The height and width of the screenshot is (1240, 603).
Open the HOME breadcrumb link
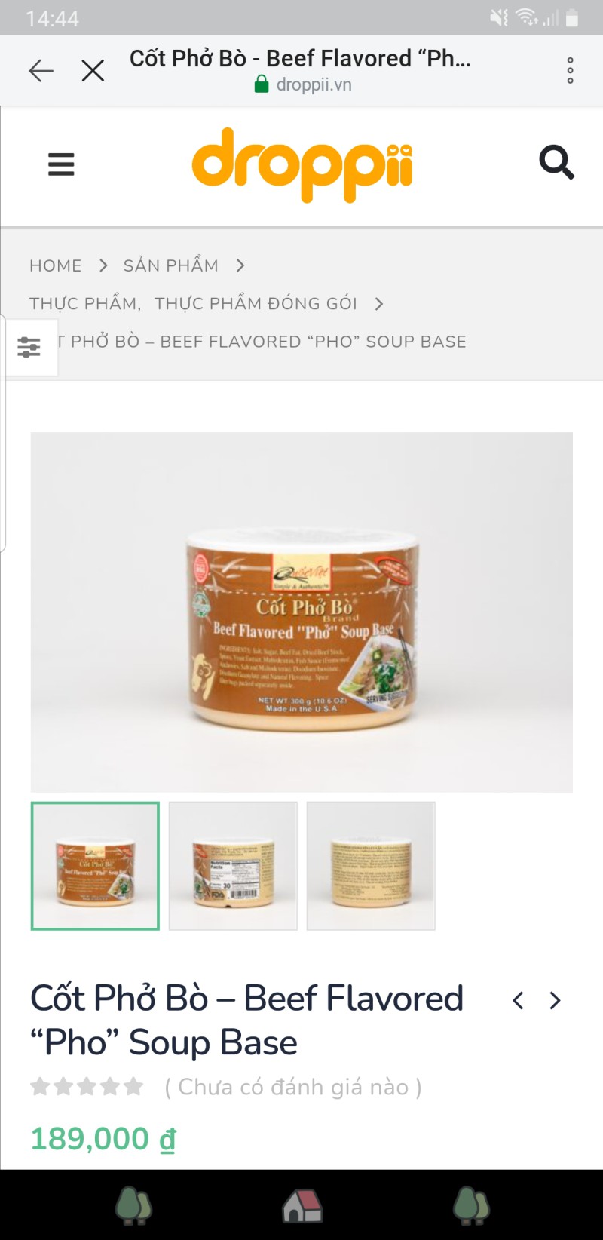coord(56,265)
